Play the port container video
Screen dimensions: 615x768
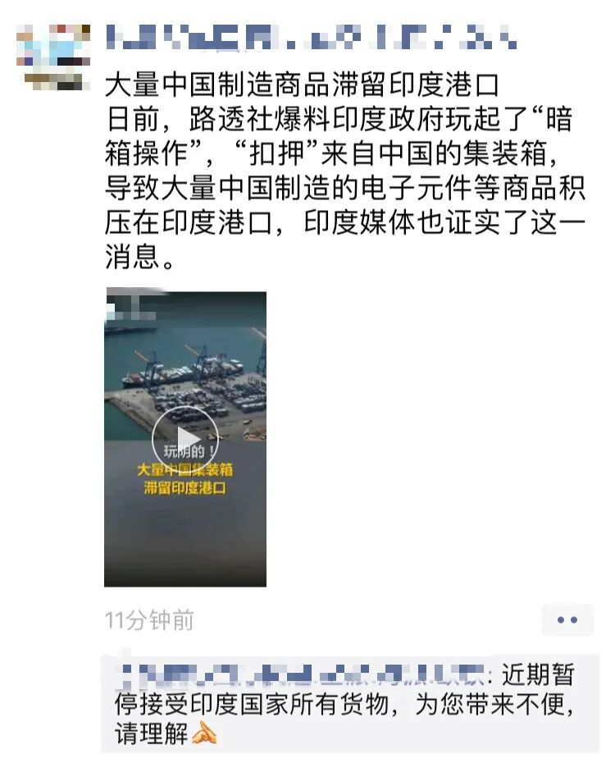tap(184, 438)
